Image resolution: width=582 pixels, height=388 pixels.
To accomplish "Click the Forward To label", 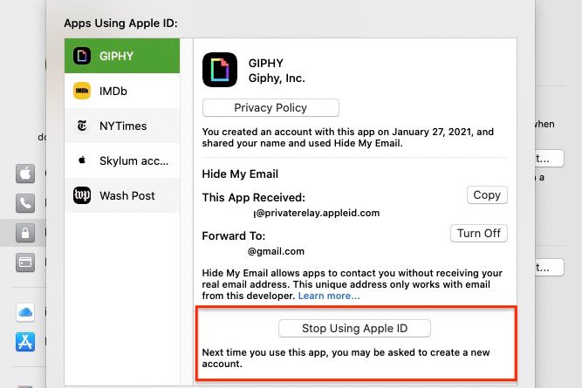I will pos(234,236).
